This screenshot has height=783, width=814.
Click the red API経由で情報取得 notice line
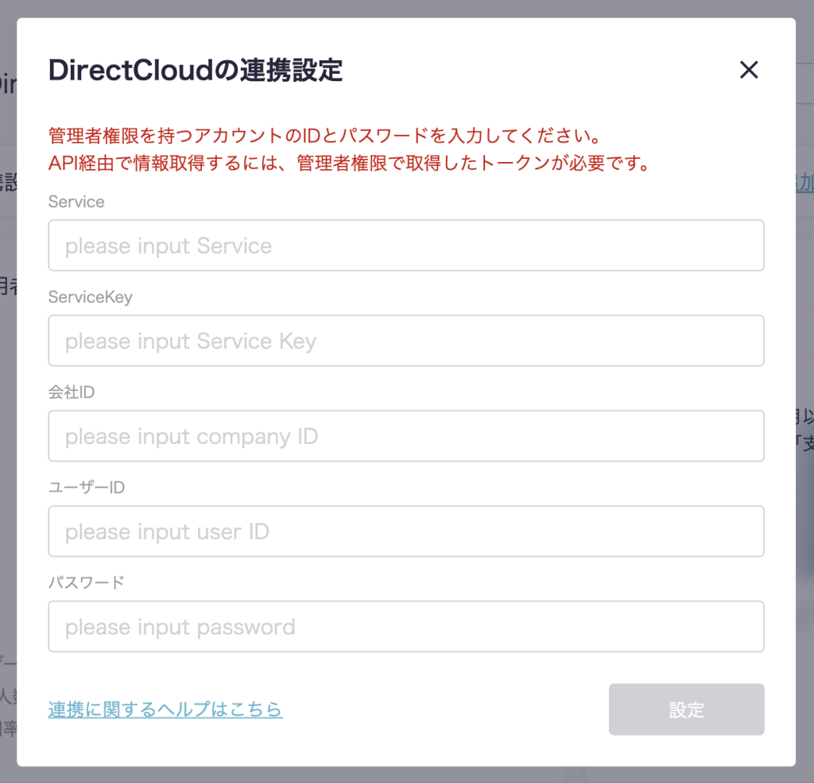[x=350, y=163]
